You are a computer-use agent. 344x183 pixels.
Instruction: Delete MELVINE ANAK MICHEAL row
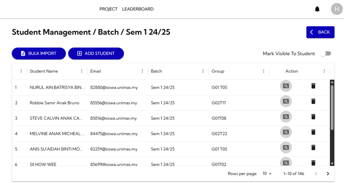(x=314, y=132)
